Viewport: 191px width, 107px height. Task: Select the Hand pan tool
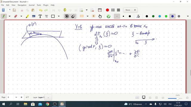click(x=100, y=16)
